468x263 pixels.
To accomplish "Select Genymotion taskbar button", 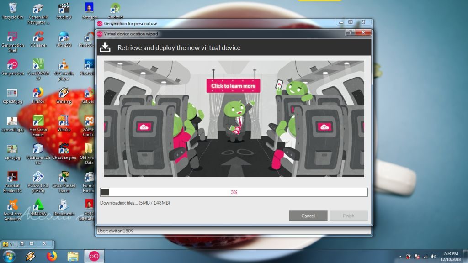I will [x=94, y=256].
